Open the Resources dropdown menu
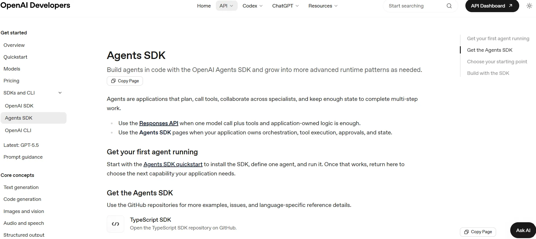The height and width of the screenshot is (239, 536). coord(323,6)
